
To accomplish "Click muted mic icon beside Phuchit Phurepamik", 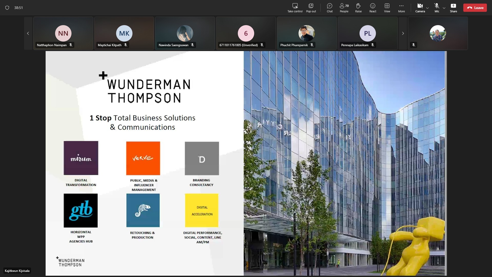I will coord(312,45).
